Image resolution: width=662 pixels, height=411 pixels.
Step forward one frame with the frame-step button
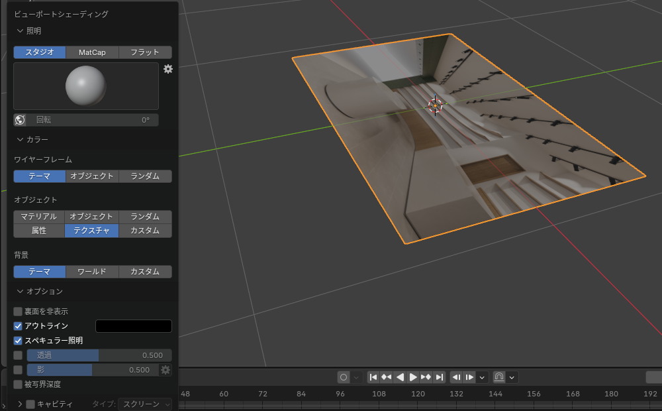tap(469, 377)
